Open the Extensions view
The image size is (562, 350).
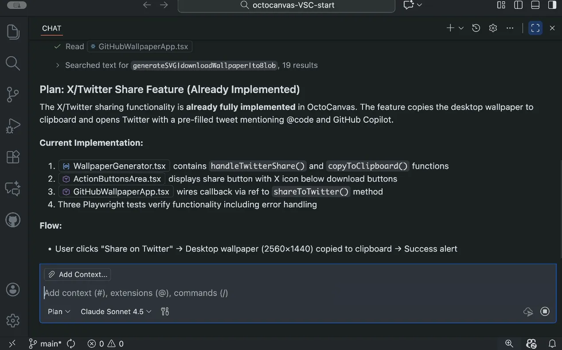[13, 157]
